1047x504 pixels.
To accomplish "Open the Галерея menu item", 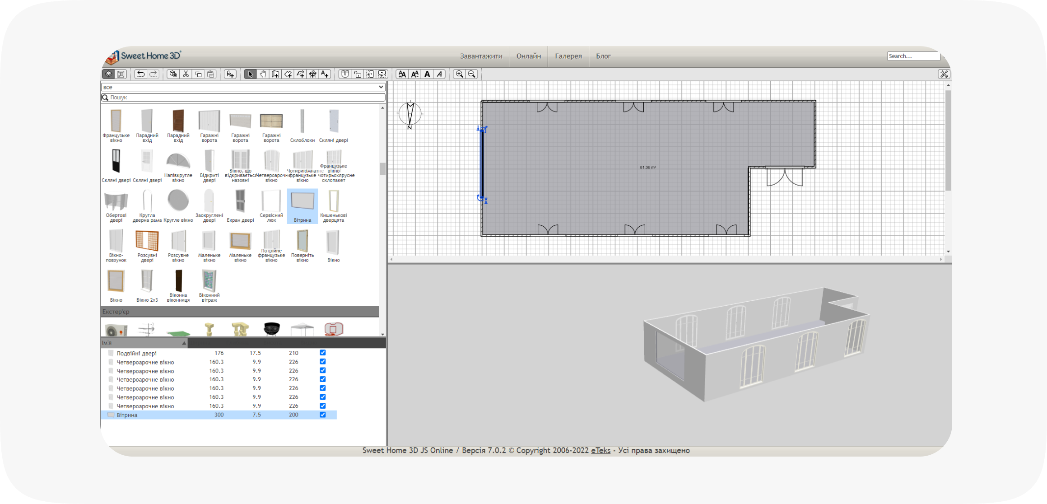I will pos(568,56).
